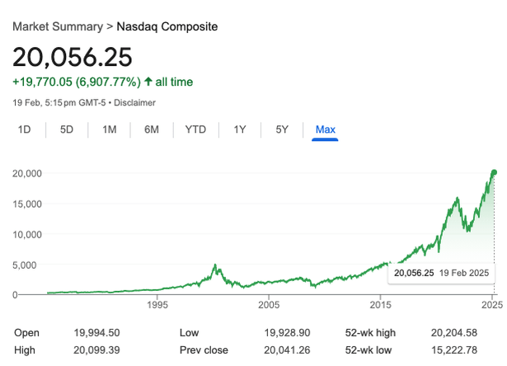This screenshot has height=366, width=507.
Task: Click the large 20,056.25 index price
Action: coord(73,57)
